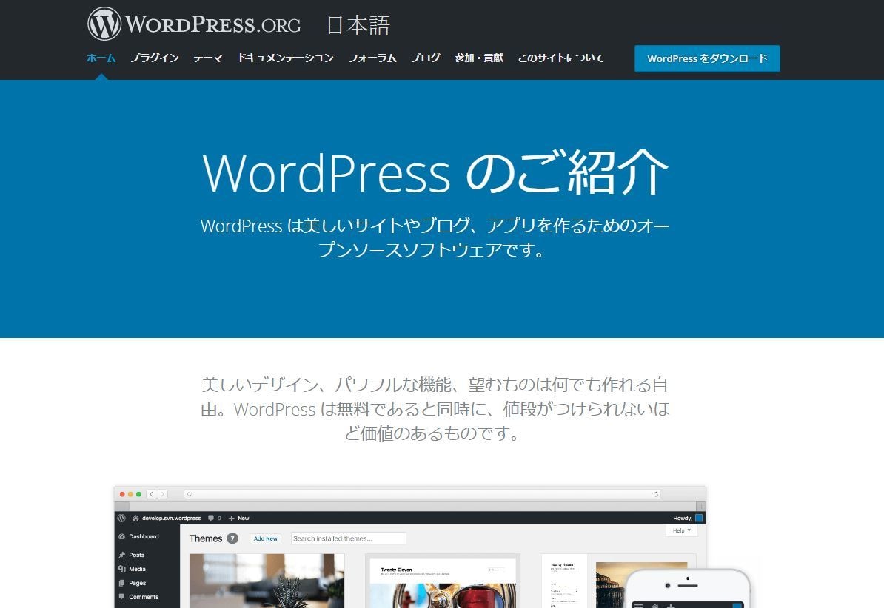
Task: Open the ドキュメンテーション menu item
Action: coord(286,58)
